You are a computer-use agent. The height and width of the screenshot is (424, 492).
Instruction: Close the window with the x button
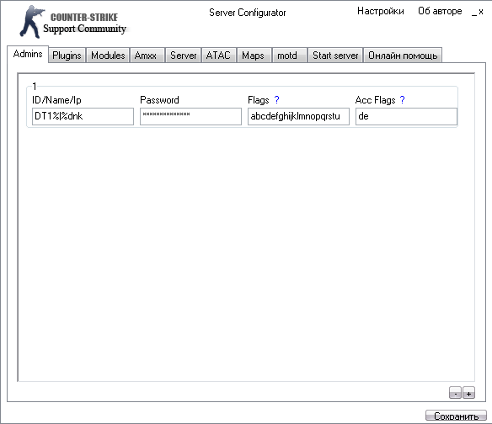pos(481,12)
